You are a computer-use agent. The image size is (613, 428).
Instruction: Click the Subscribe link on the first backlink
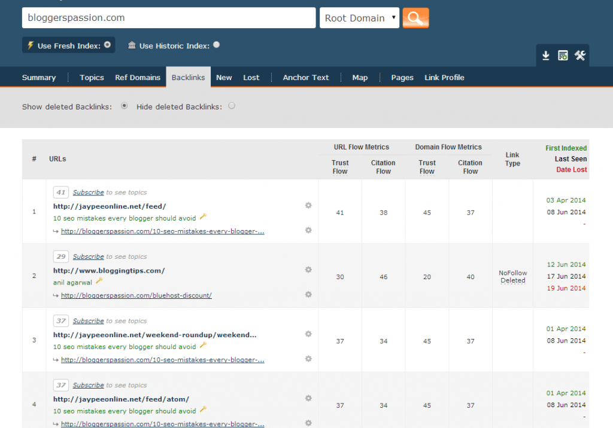click(x=88, y=192)
